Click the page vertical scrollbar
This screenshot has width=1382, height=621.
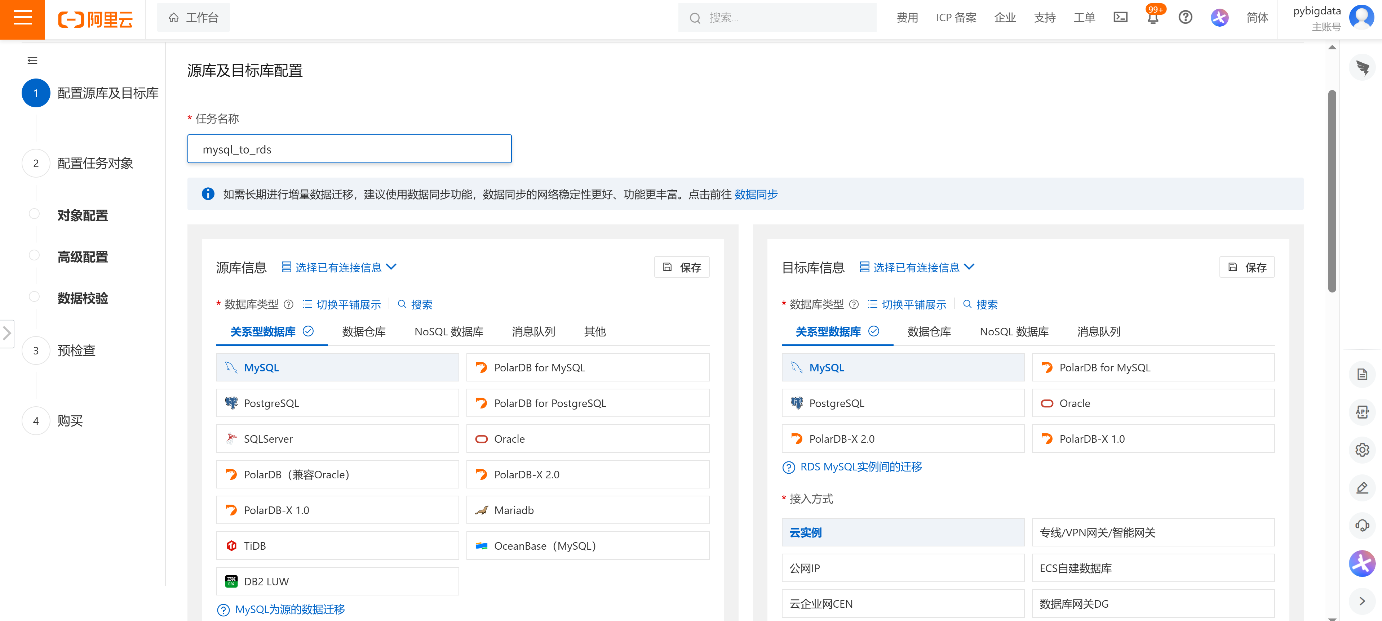pyautogui.click(x=1332, y=191)
